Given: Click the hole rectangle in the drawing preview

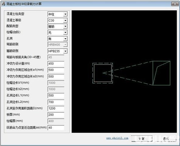Looking at the screenshot, I should (x=161, y=73).
